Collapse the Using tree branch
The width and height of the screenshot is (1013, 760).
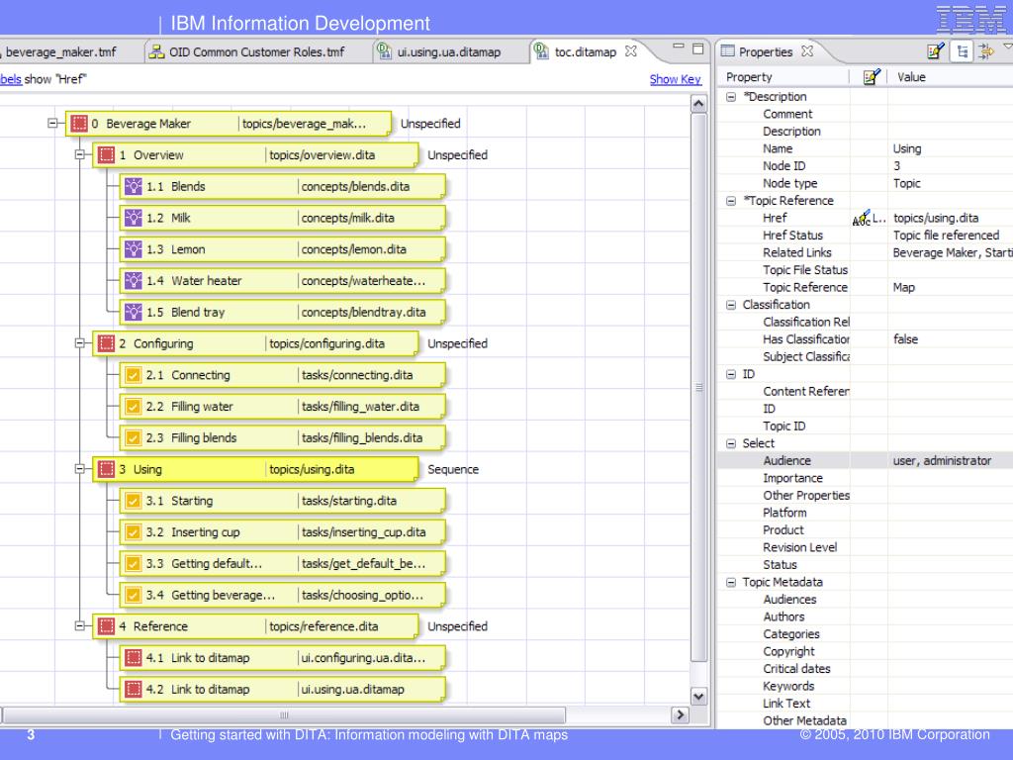point(79,468)
